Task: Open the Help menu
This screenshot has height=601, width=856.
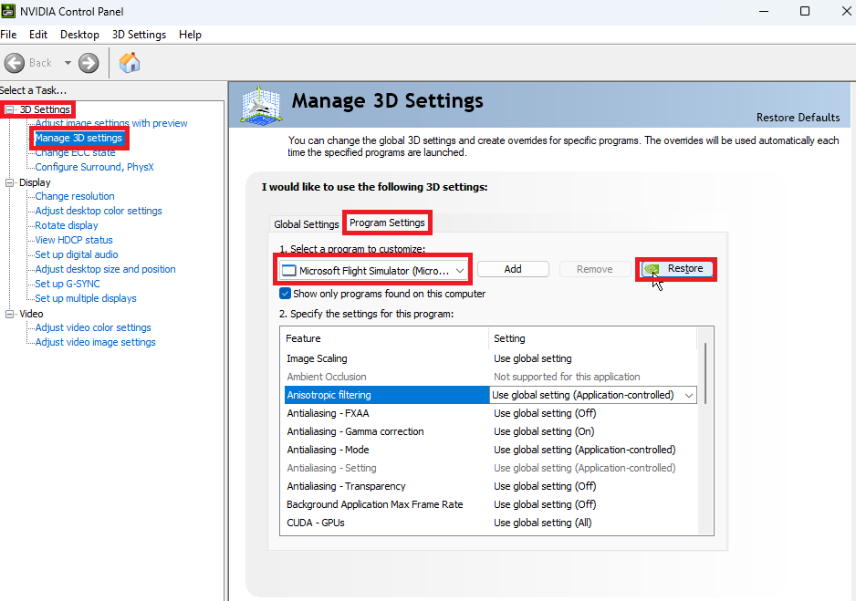Action: [x=190, y=35]
